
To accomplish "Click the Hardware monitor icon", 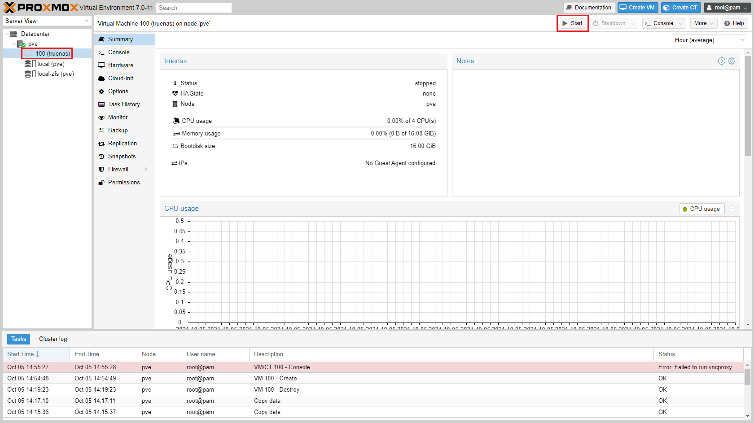I will pos(101,65).
